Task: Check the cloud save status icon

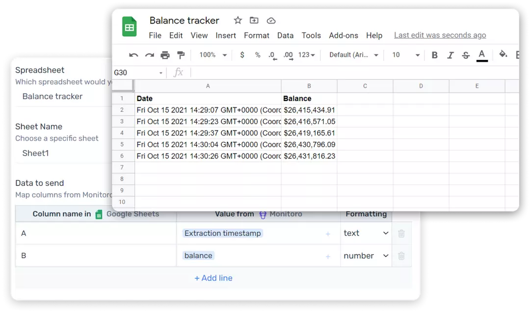Action: tap(271, 21)
